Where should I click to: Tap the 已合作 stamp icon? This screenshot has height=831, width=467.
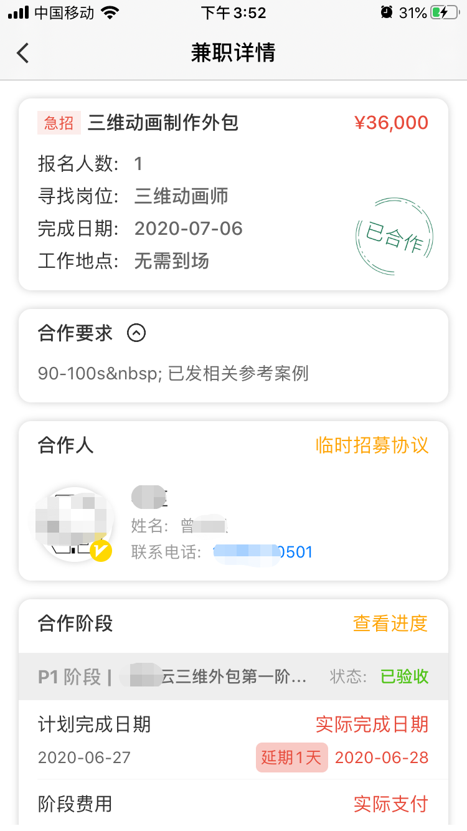(394, 237)
